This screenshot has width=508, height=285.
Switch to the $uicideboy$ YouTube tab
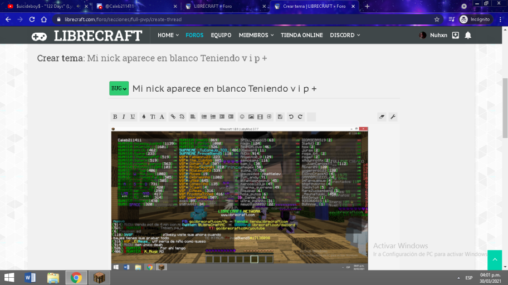(48, 6)
